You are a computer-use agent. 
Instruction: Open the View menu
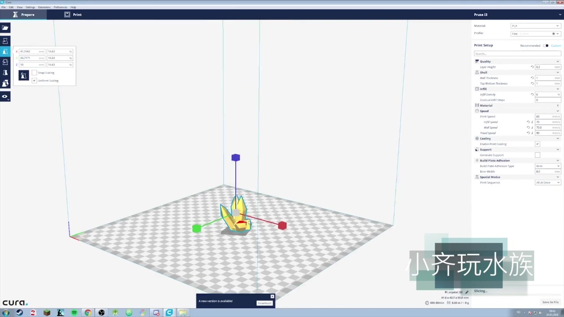point(19,7)
